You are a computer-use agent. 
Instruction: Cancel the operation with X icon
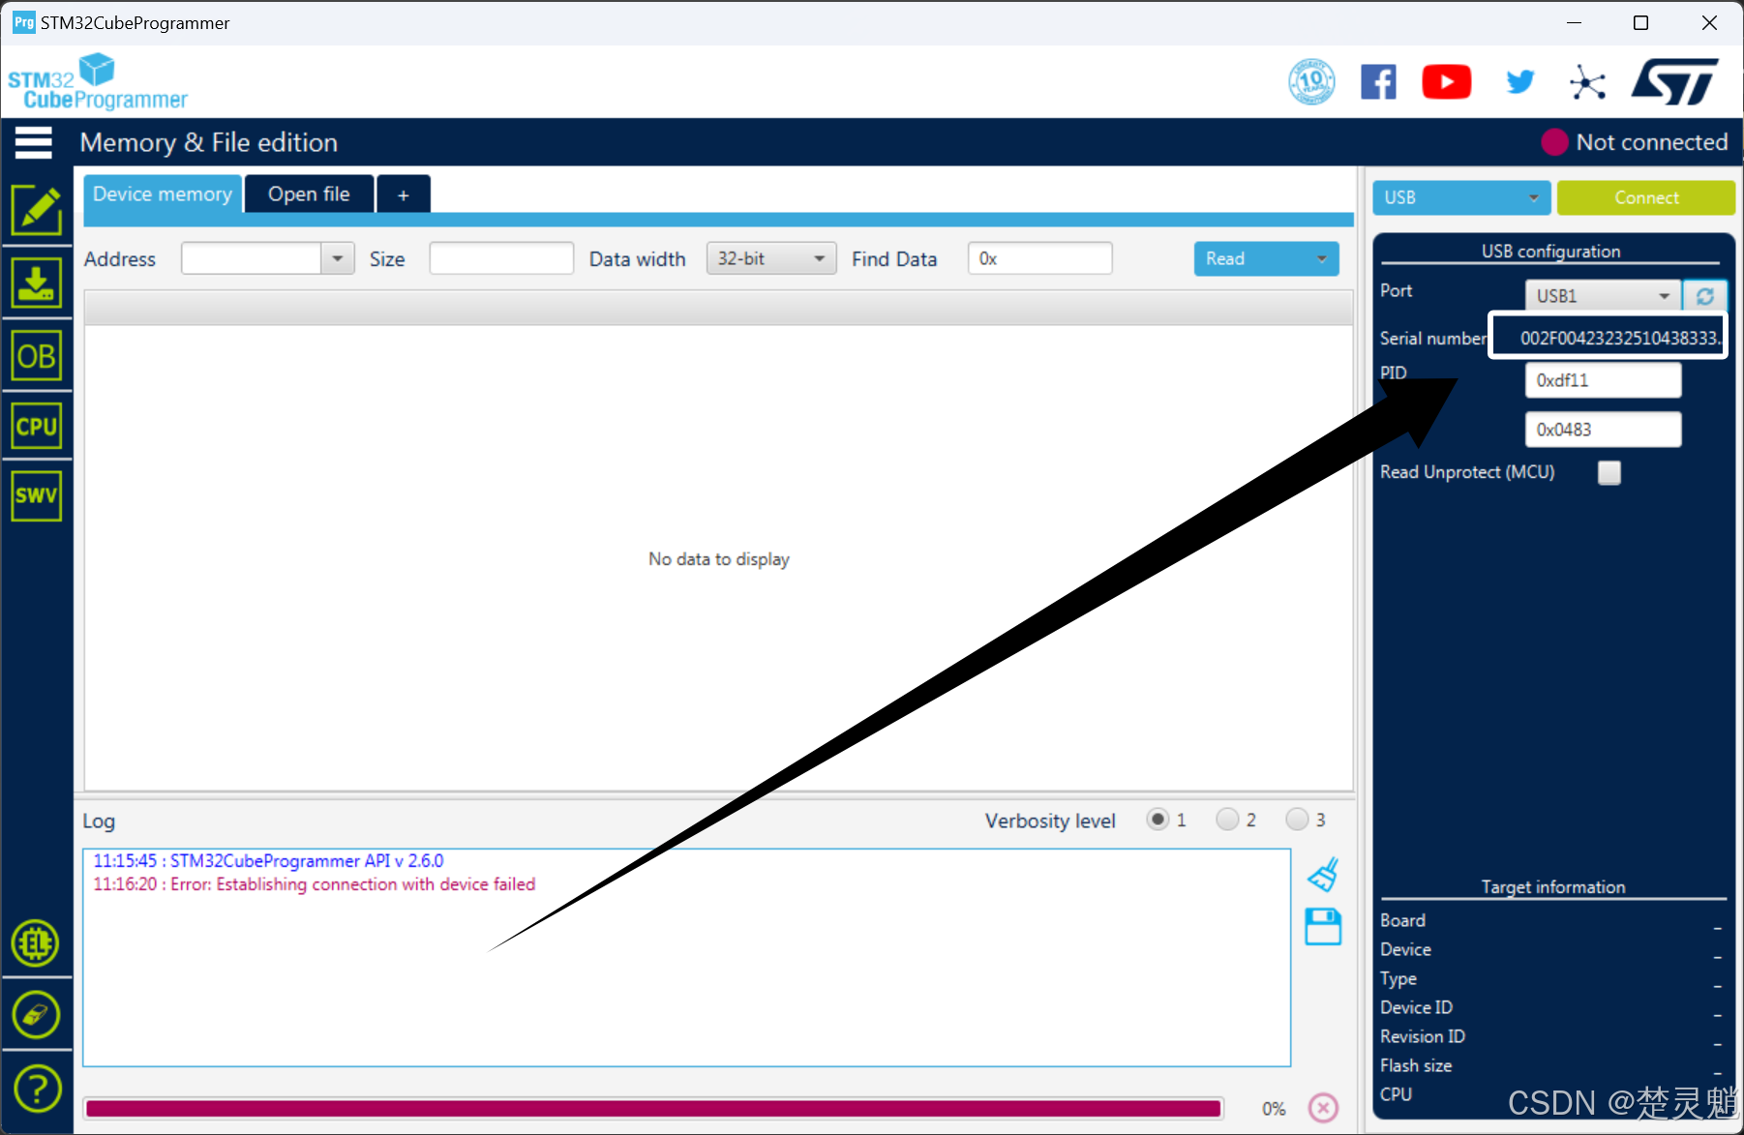1323,1107
